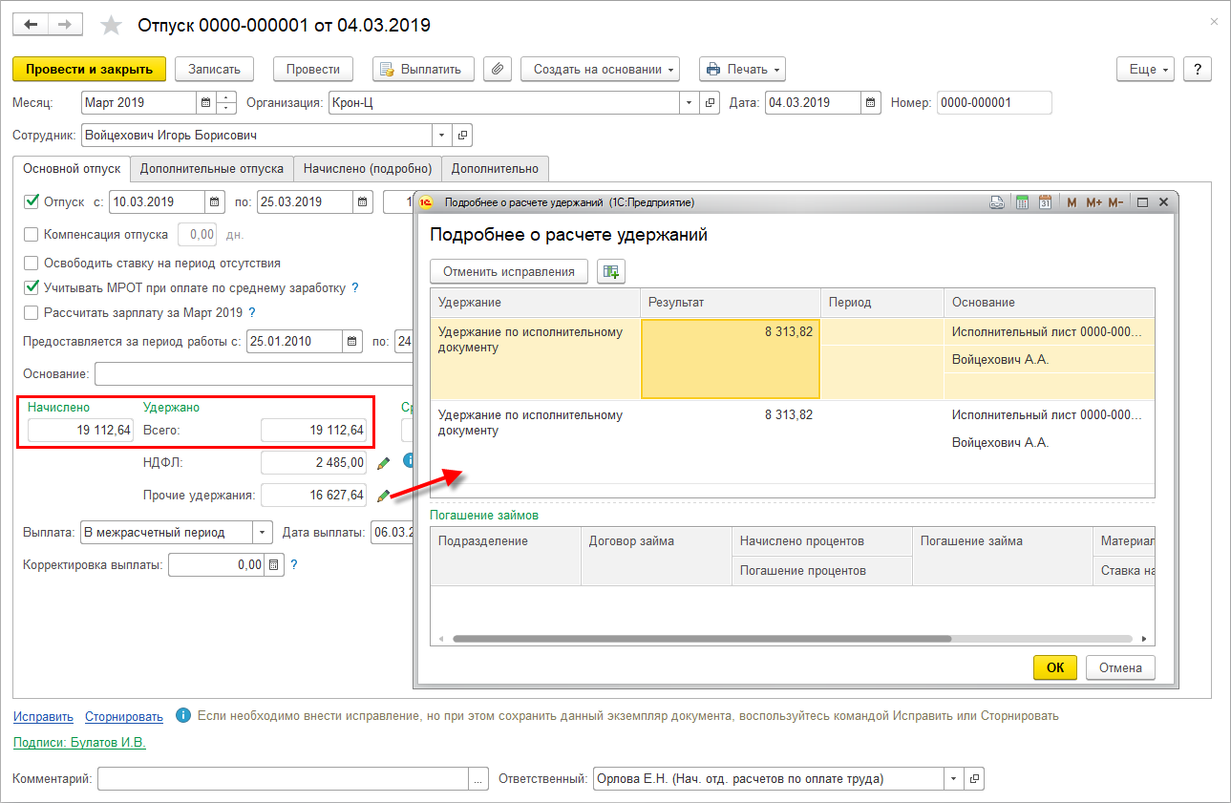Viewport: 1231px width, 803px height.
Task: Toggle Освободить ставку на период отсутствия
Action: 31,263
